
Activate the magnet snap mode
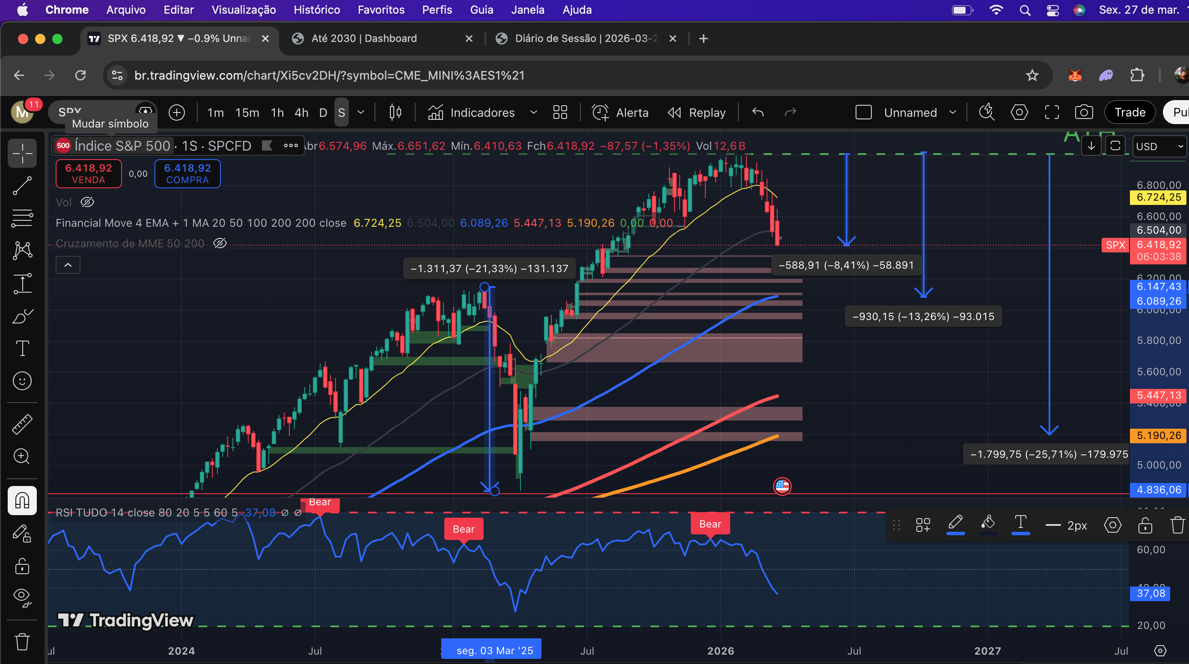[22, 501]
